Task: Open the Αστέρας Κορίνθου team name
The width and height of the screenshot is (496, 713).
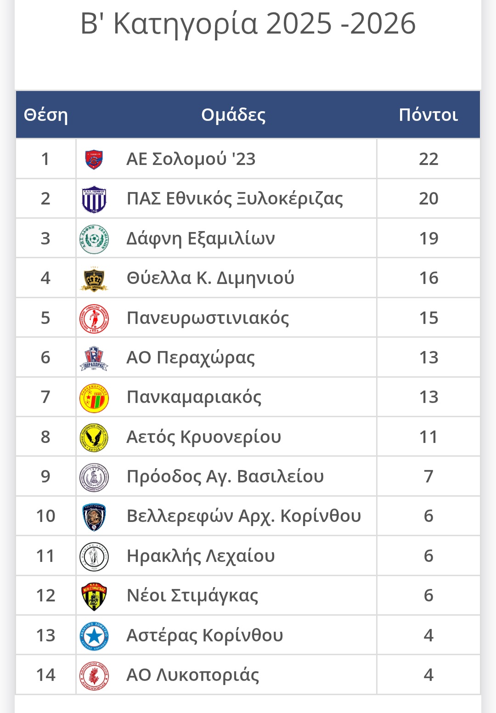Action: tap(205, 635)
